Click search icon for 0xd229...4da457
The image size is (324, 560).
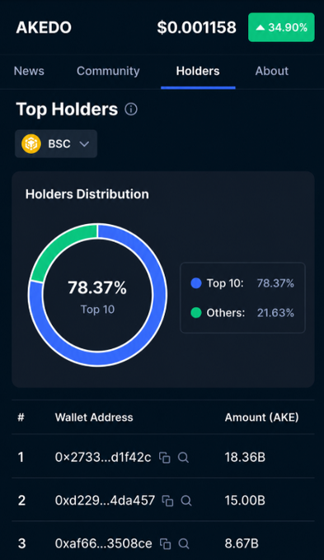point(186,501)
